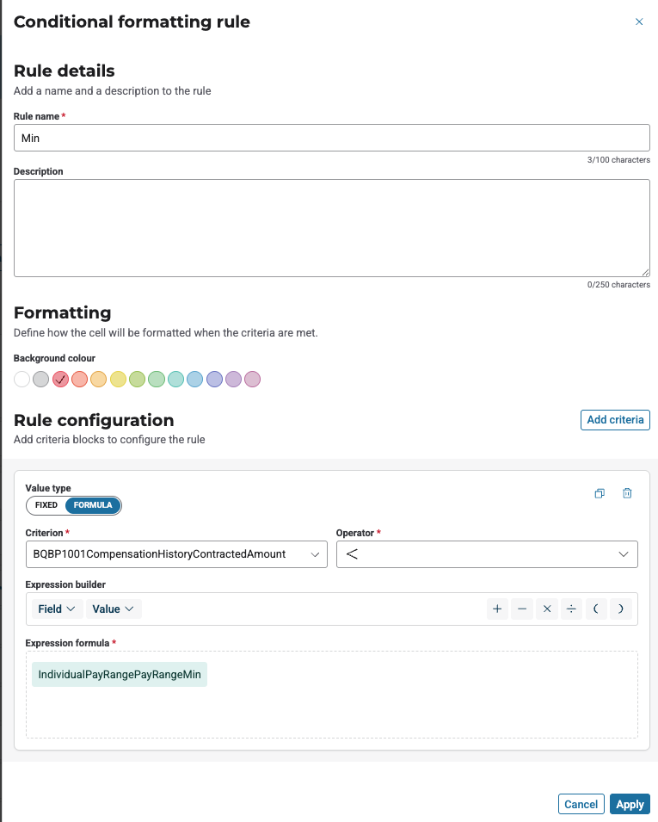Cancel the formatting rule
The width and height of the screenshot is (658, 822).
point(581,804)
